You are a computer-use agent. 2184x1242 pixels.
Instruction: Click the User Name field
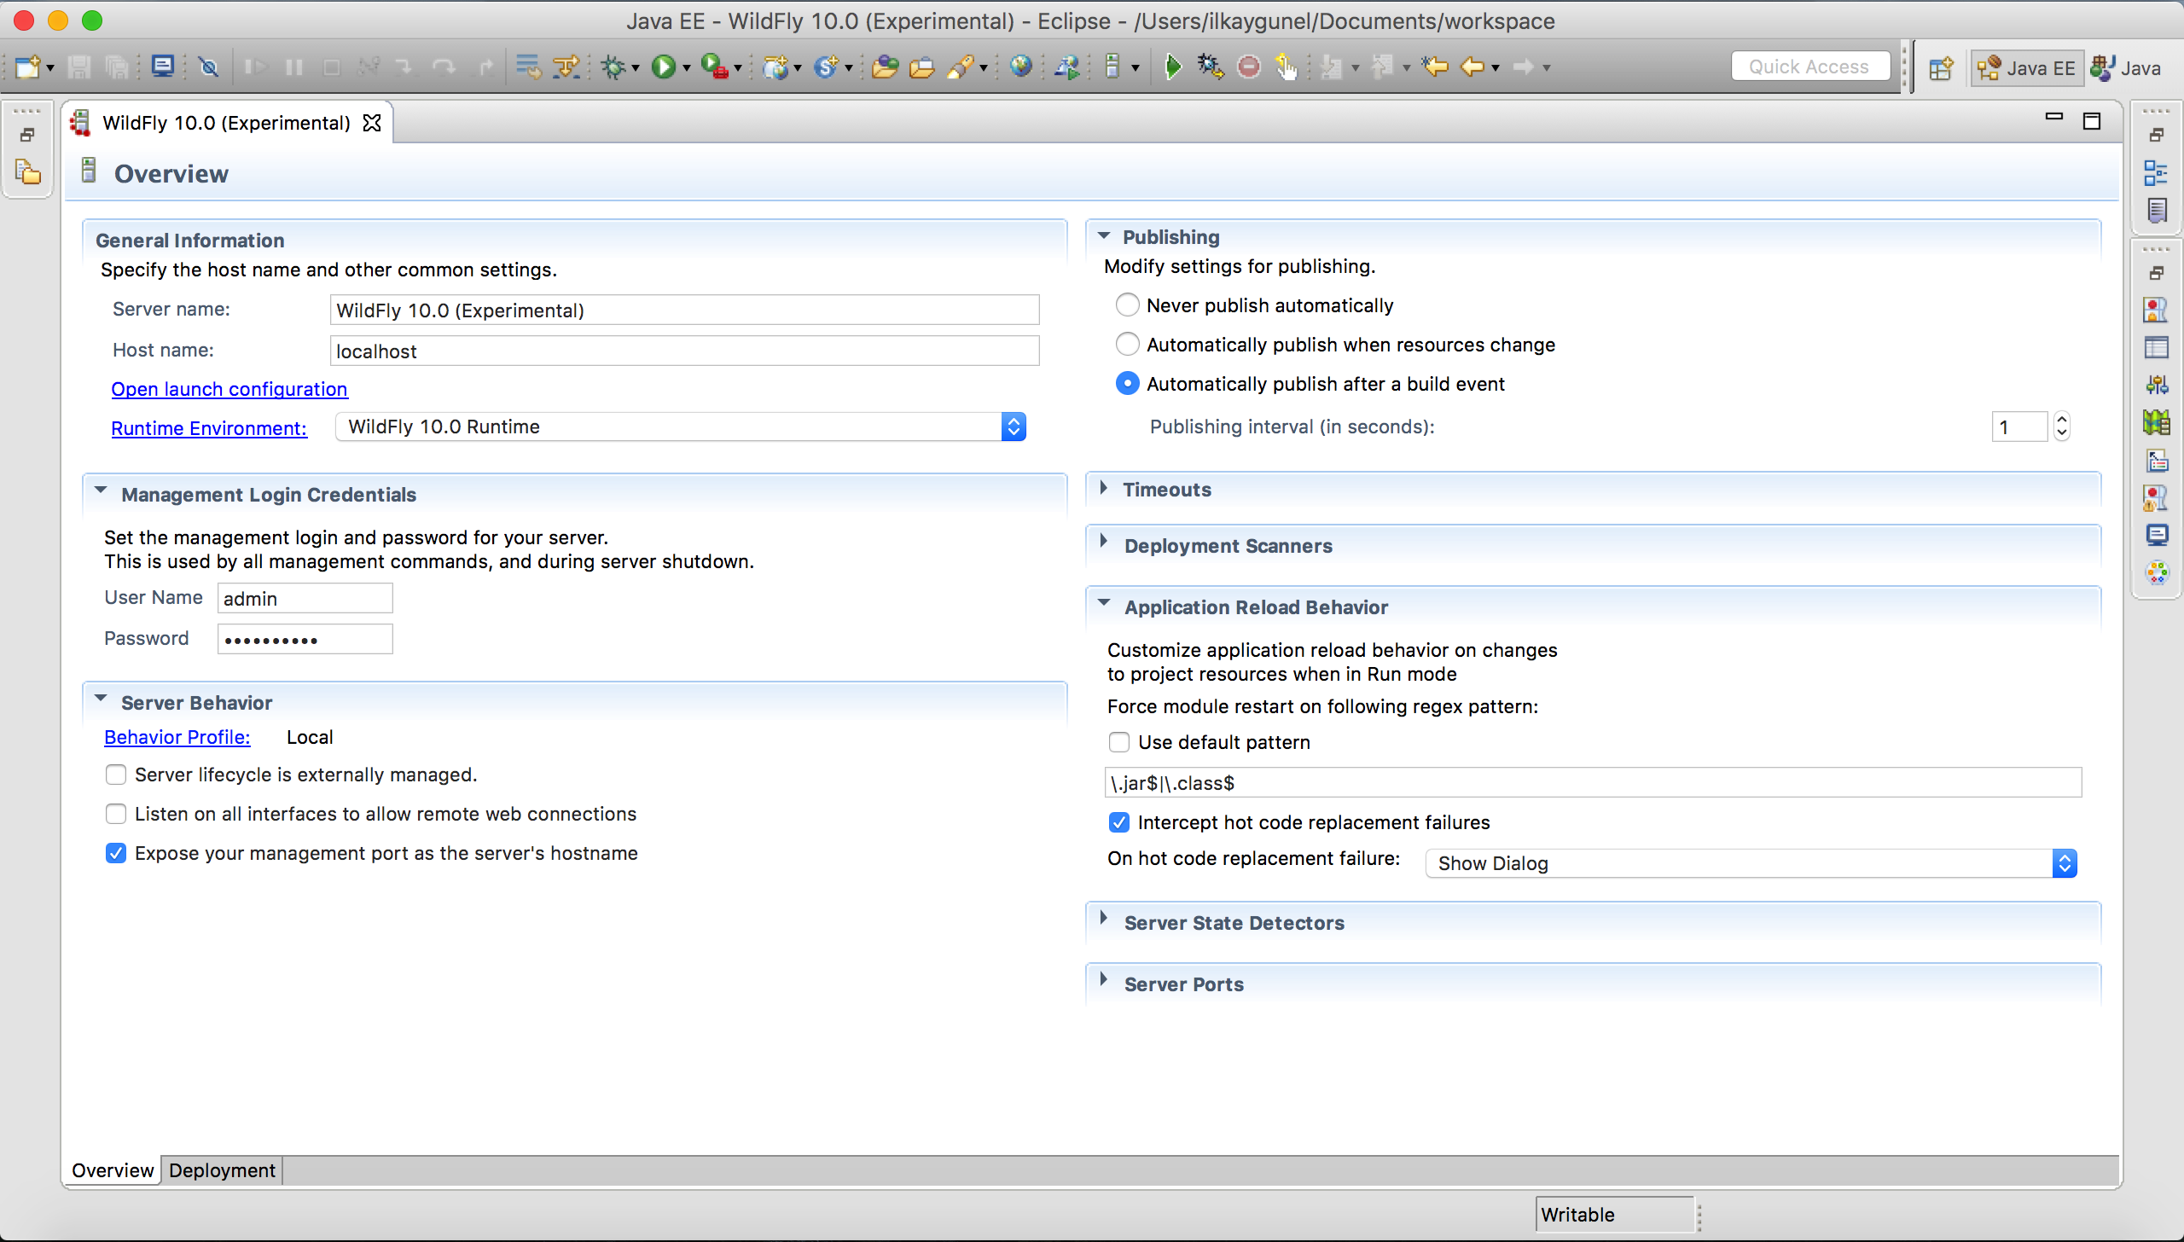pos(305,598)
